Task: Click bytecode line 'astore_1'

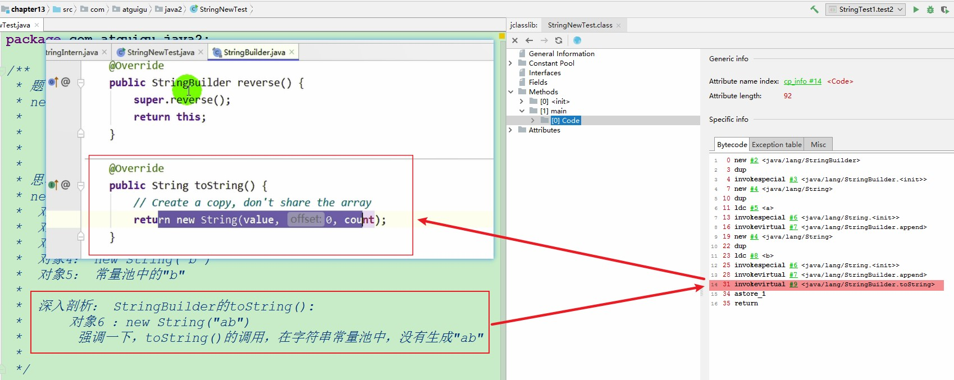Action: [x=750, y=294]
